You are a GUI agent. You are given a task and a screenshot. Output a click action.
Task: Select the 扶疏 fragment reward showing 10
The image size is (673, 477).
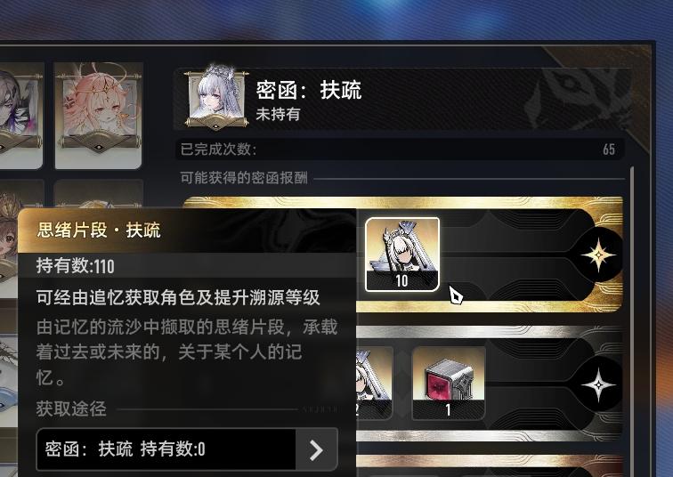coord(402,255)
